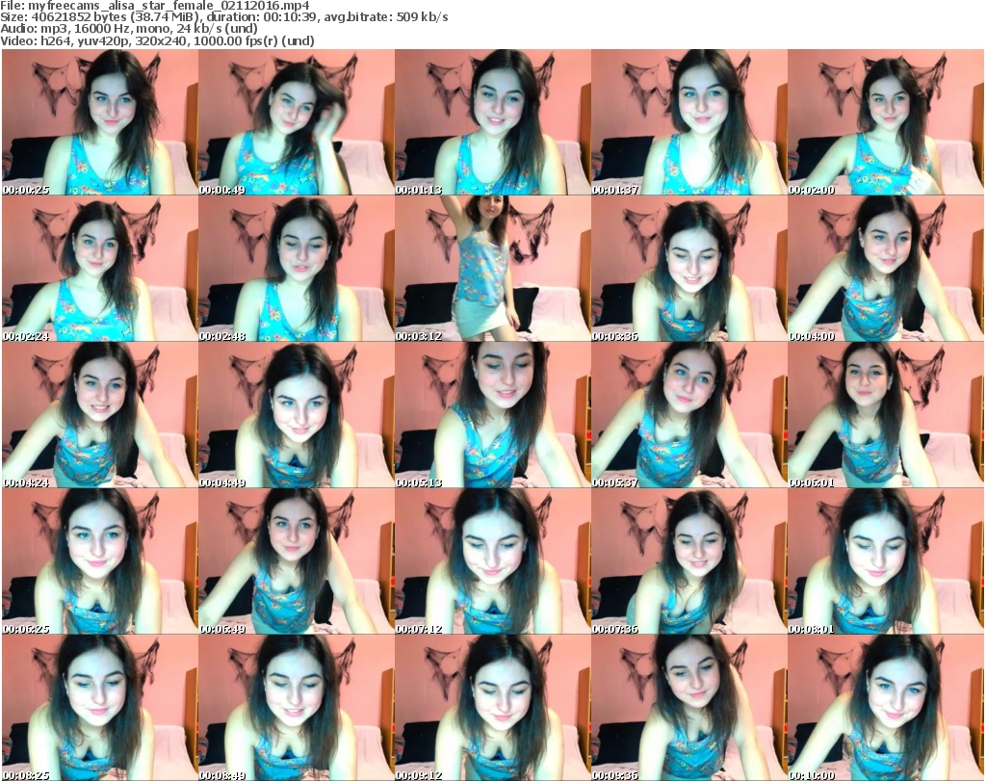Viewport: 986px width, 781px height.
Task: Choose the thumbnail stamped 00:06:25
Action: (x=99, y=561)
